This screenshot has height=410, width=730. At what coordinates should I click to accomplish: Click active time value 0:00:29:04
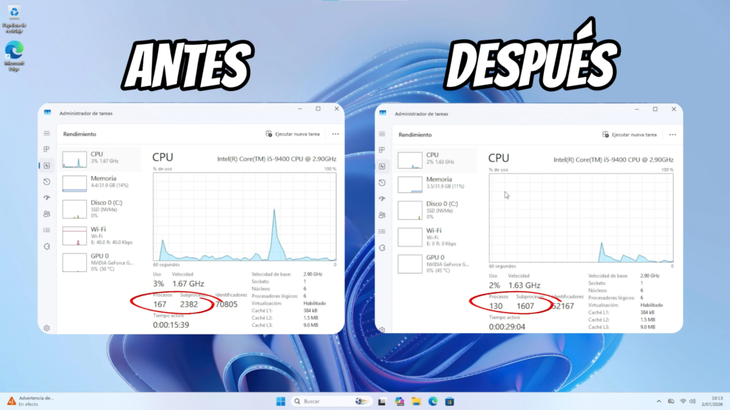coord(507,327)
